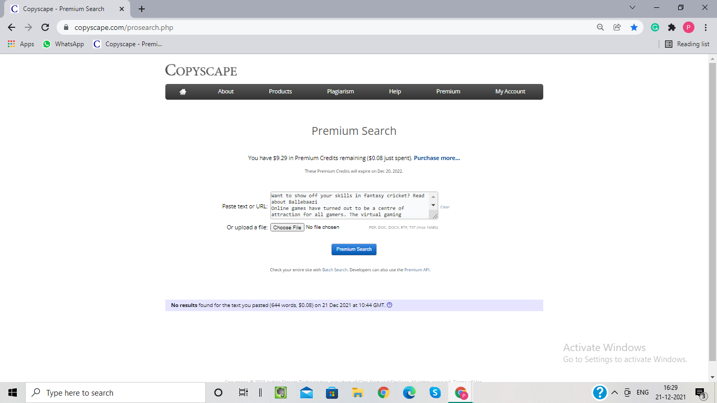
Task: Open a new tab with the plus icon
Action: click(x=142, y=9)
